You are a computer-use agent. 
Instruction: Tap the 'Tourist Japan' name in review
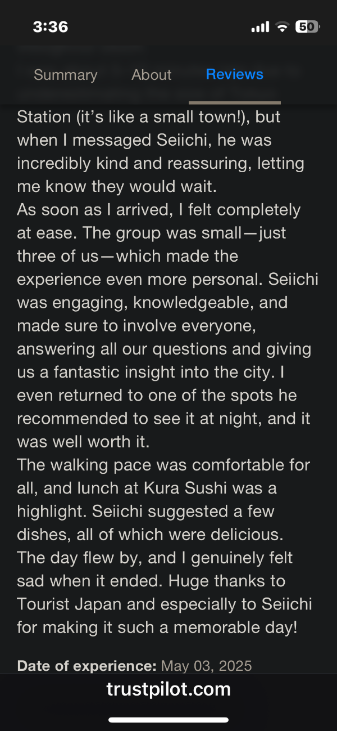pyautogui.click(x=74, y=604)
